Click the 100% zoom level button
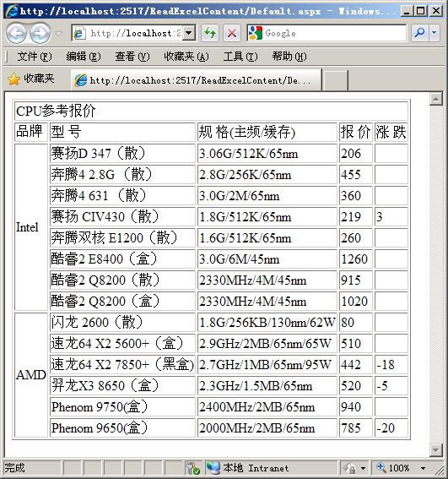The height and width of the screenshot is (479, 448). (393, 468)
